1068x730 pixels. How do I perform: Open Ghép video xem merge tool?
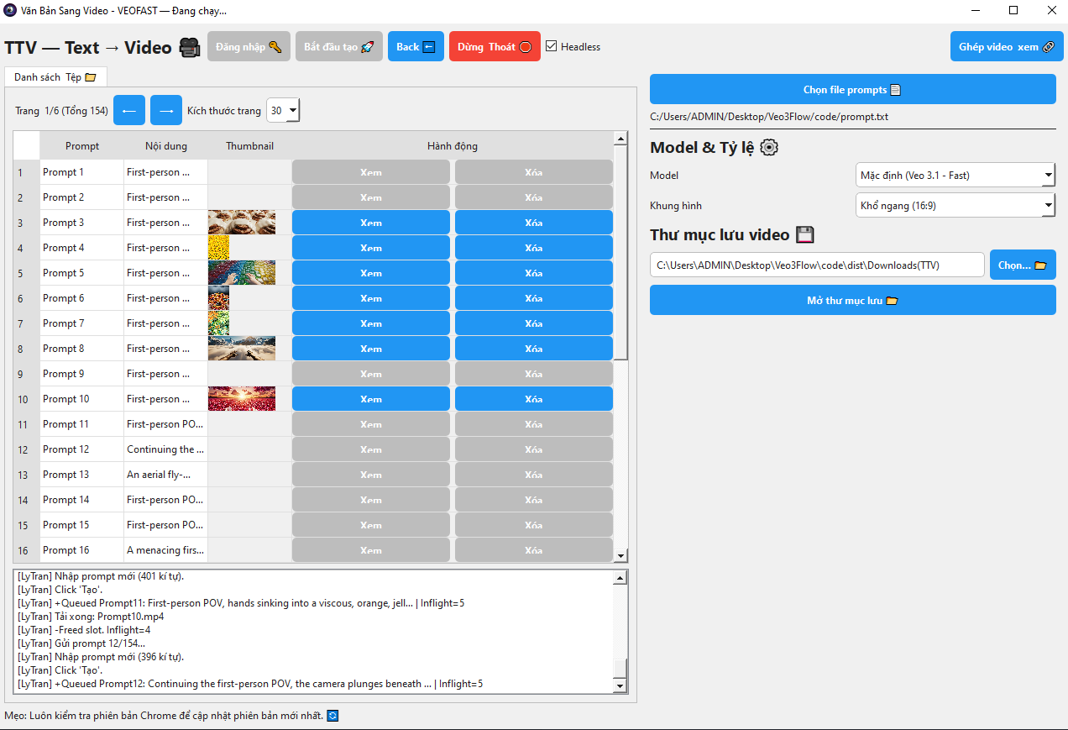point(1006,47)
